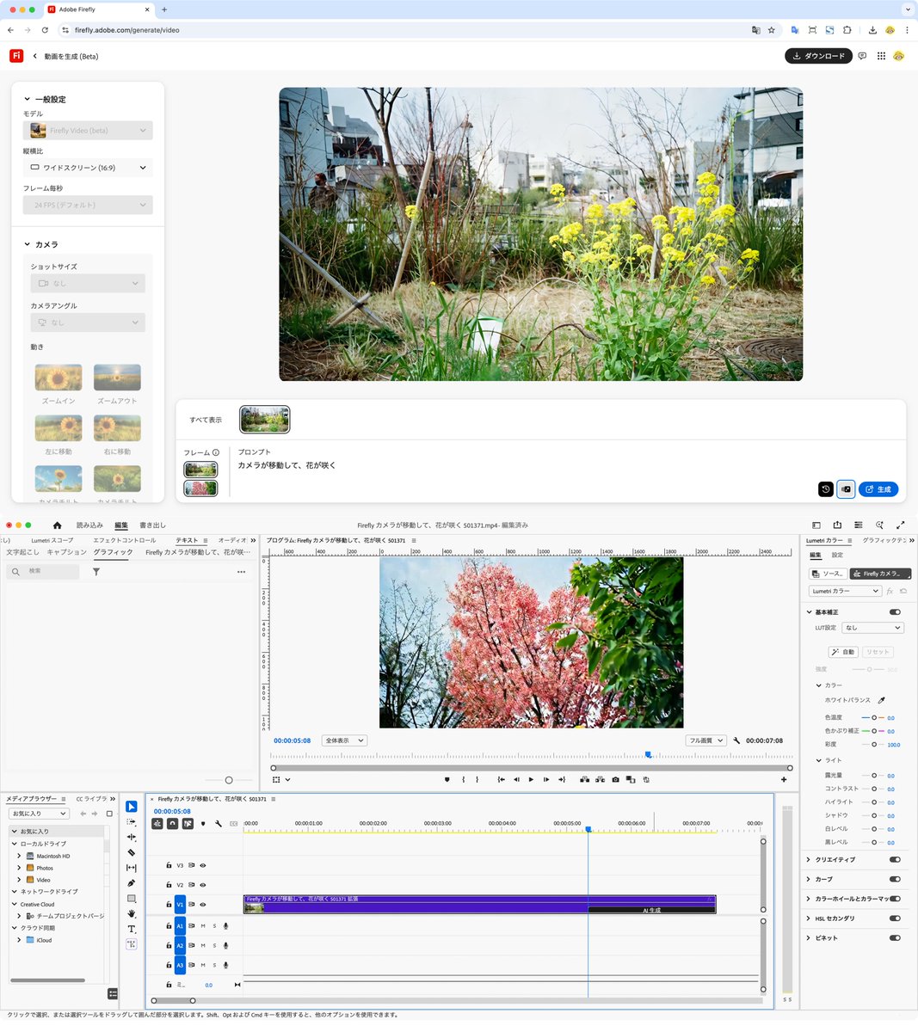Screen dimensions: 918x1032
Task: Switch to the 読み込み workspace tab
Action: point(89,525)
